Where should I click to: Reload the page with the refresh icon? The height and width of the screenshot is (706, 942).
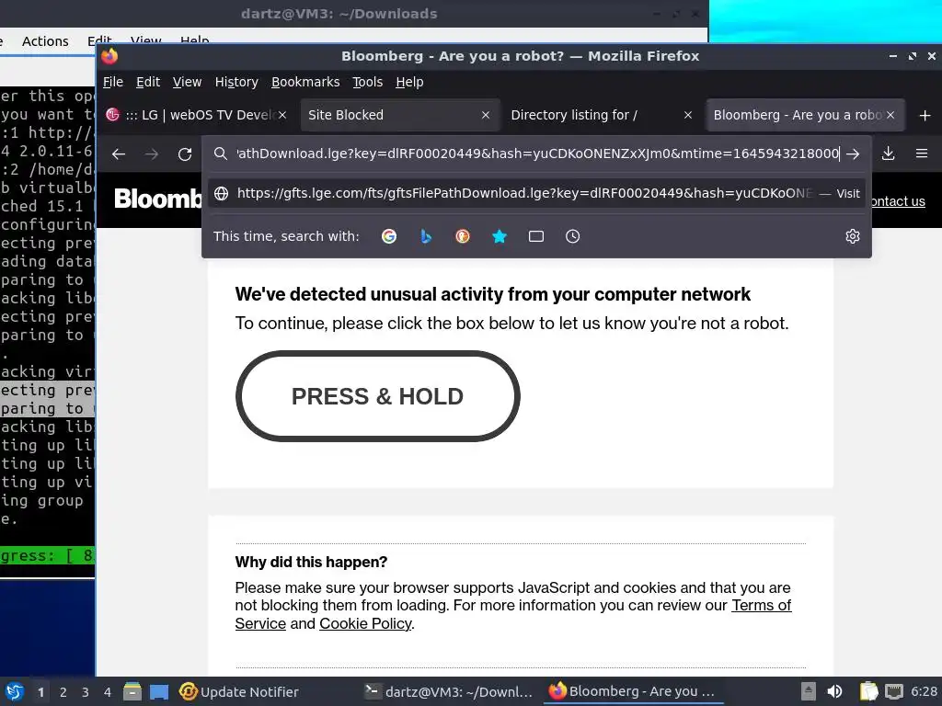tap(184, 154)
